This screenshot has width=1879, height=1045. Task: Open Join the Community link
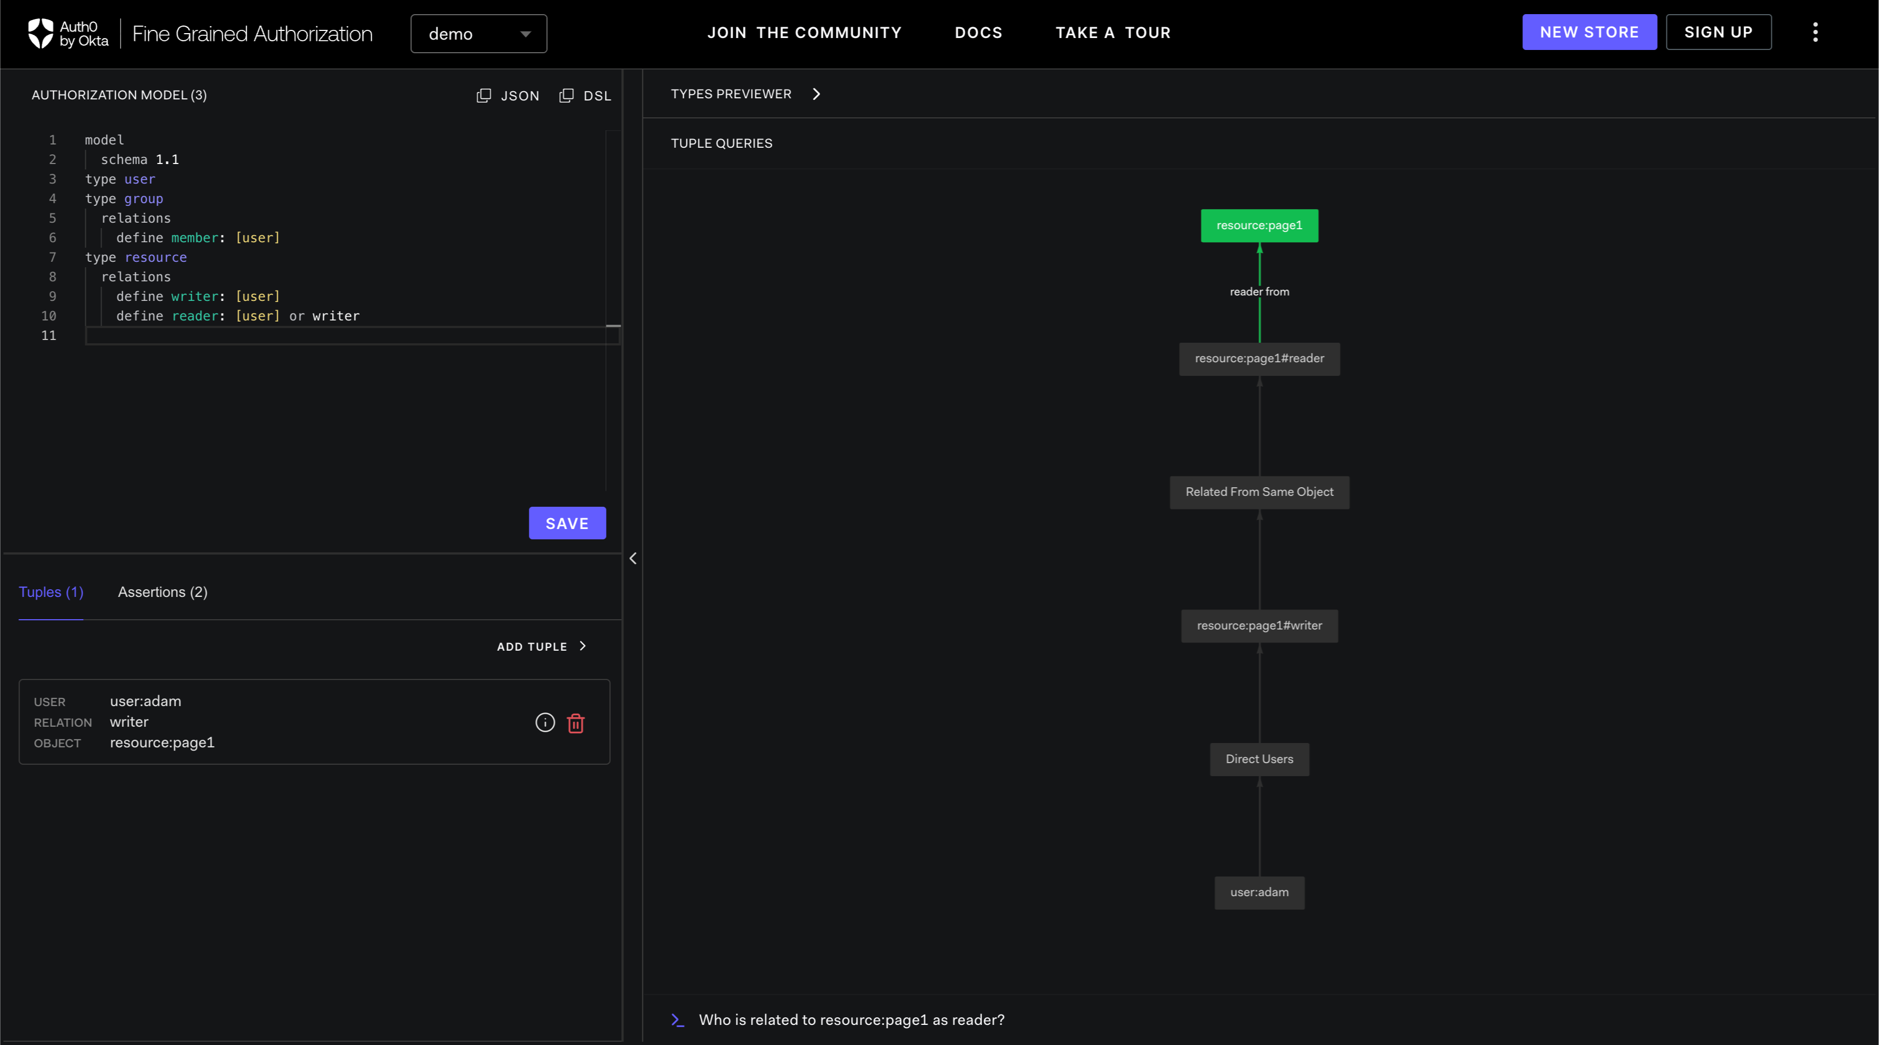pyautogui.click(x=804, y=33)
